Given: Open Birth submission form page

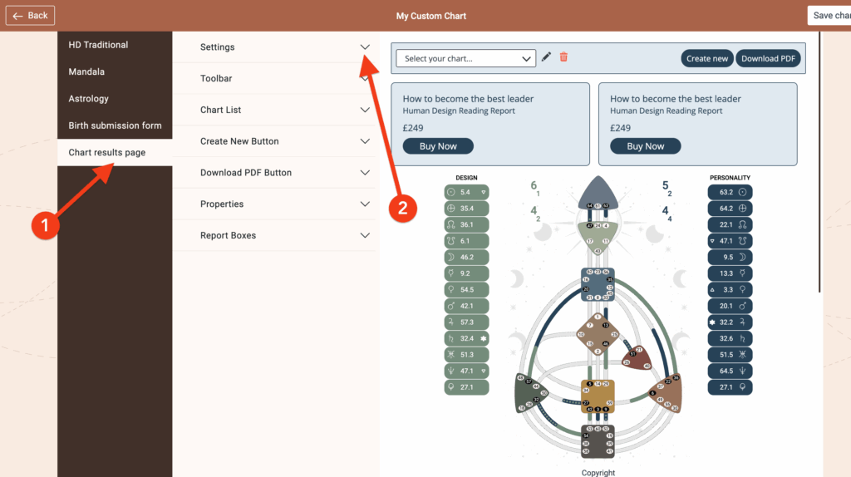Looking at the screenshot, I should tap(115, 125).
